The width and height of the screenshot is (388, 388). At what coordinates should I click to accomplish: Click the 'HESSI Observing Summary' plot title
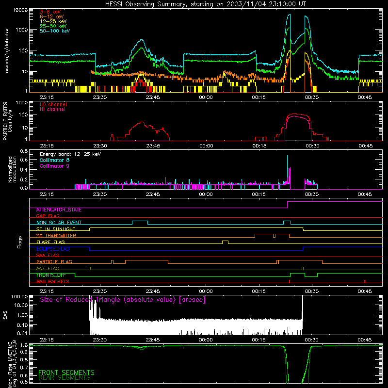point(205,4)
